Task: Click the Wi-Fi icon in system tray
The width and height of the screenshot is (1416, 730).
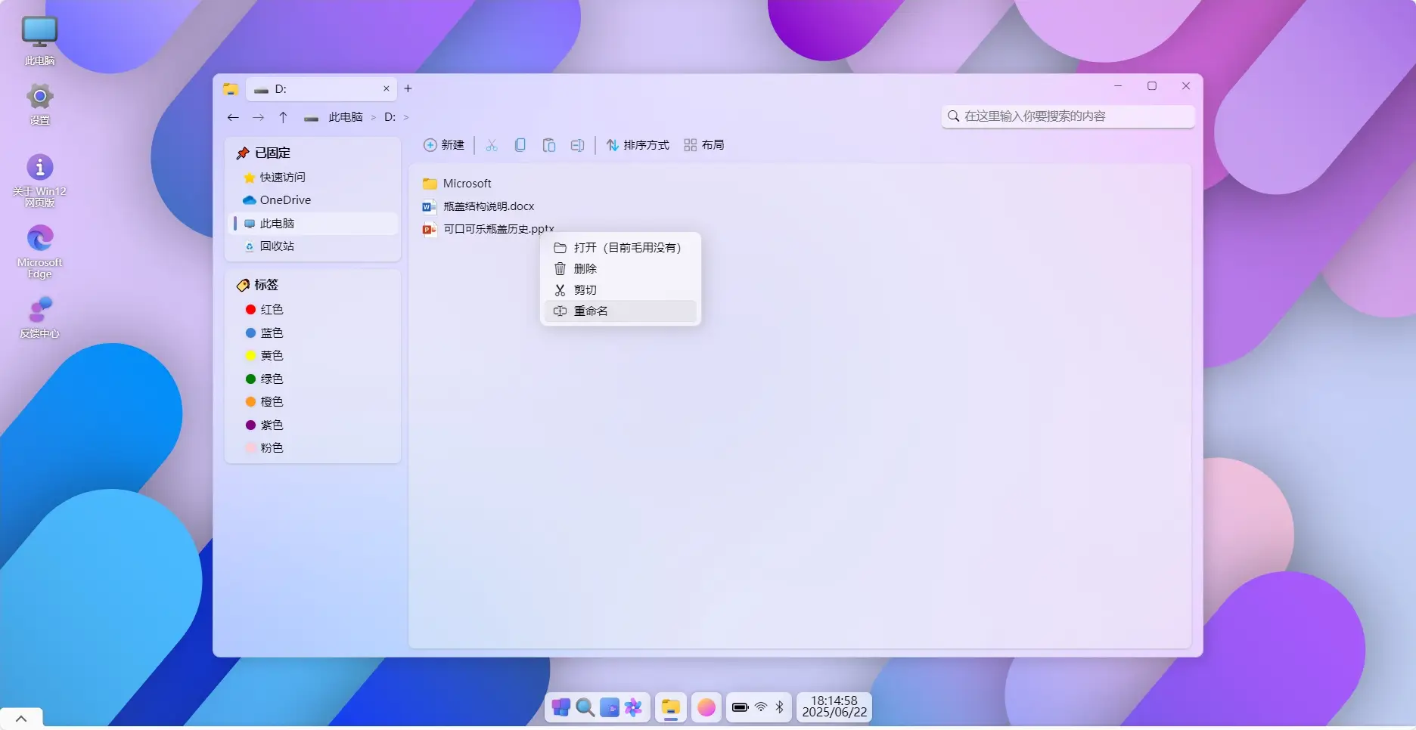Action: pyautogui.click(x=761, y=707)
